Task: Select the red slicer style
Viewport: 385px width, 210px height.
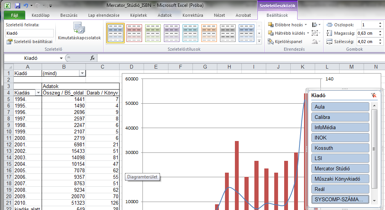Action: [x=134, y=33]
